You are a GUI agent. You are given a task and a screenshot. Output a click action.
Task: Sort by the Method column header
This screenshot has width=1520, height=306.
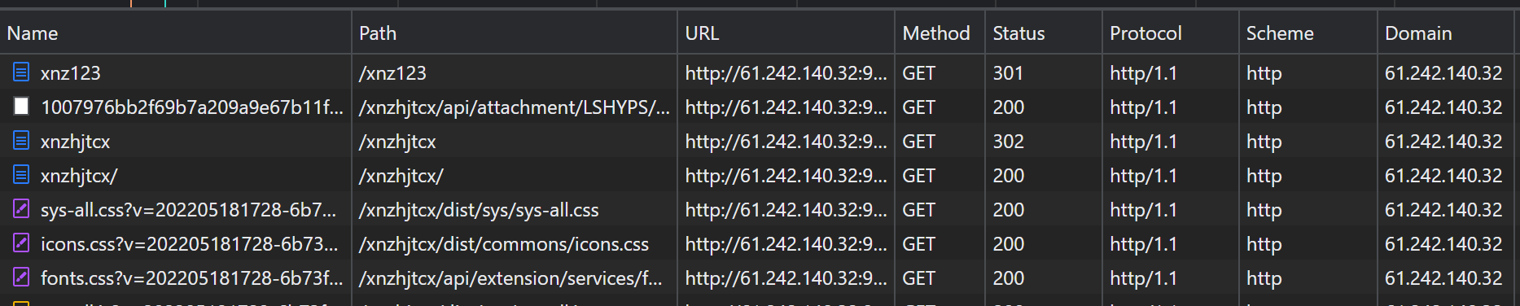[x=936, y=33]
